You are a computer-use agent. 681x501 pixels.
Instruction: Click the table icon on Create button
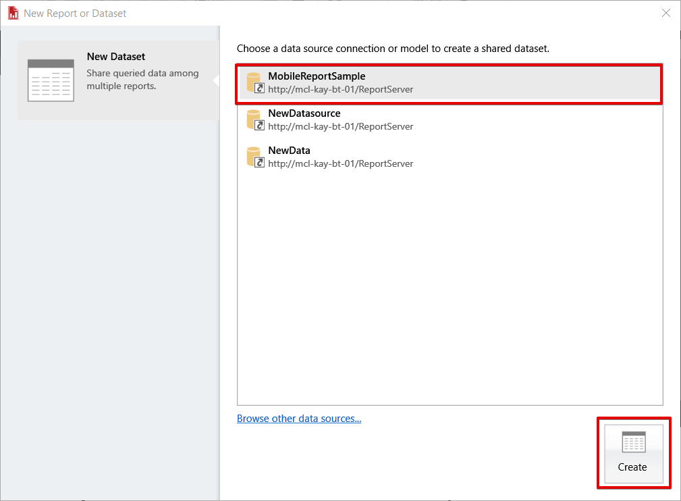[633, 442]
